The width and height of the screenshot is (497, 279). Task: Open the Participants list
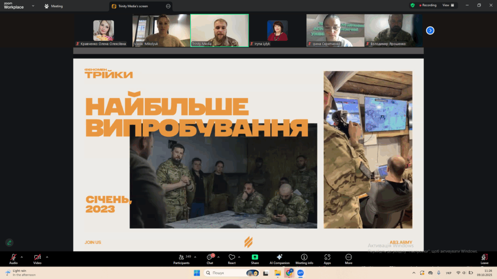tap(181, 258)
